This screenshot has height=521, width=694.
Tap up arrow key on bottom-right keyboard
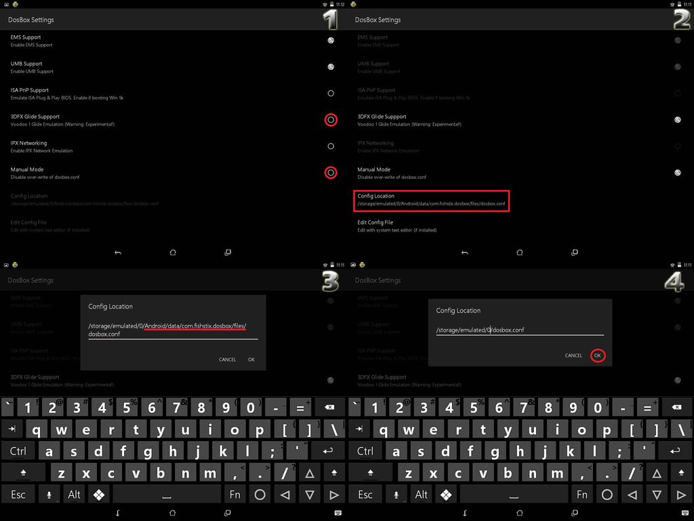coord(657,473)
